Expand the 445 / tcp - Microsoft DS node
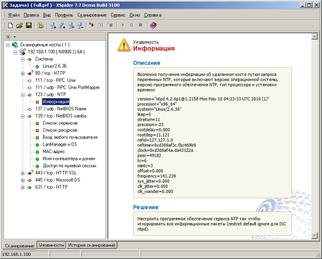Viewport: 322px width, 259px height. point(23,180)
